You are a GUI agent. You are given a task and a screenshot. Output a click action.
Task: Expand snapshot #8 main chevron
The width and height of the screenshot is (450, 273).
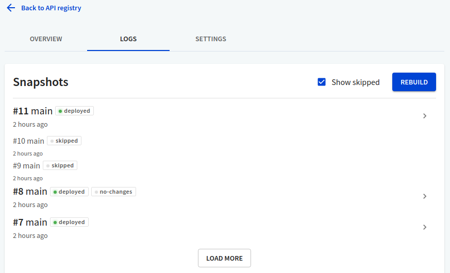[425, 196]
